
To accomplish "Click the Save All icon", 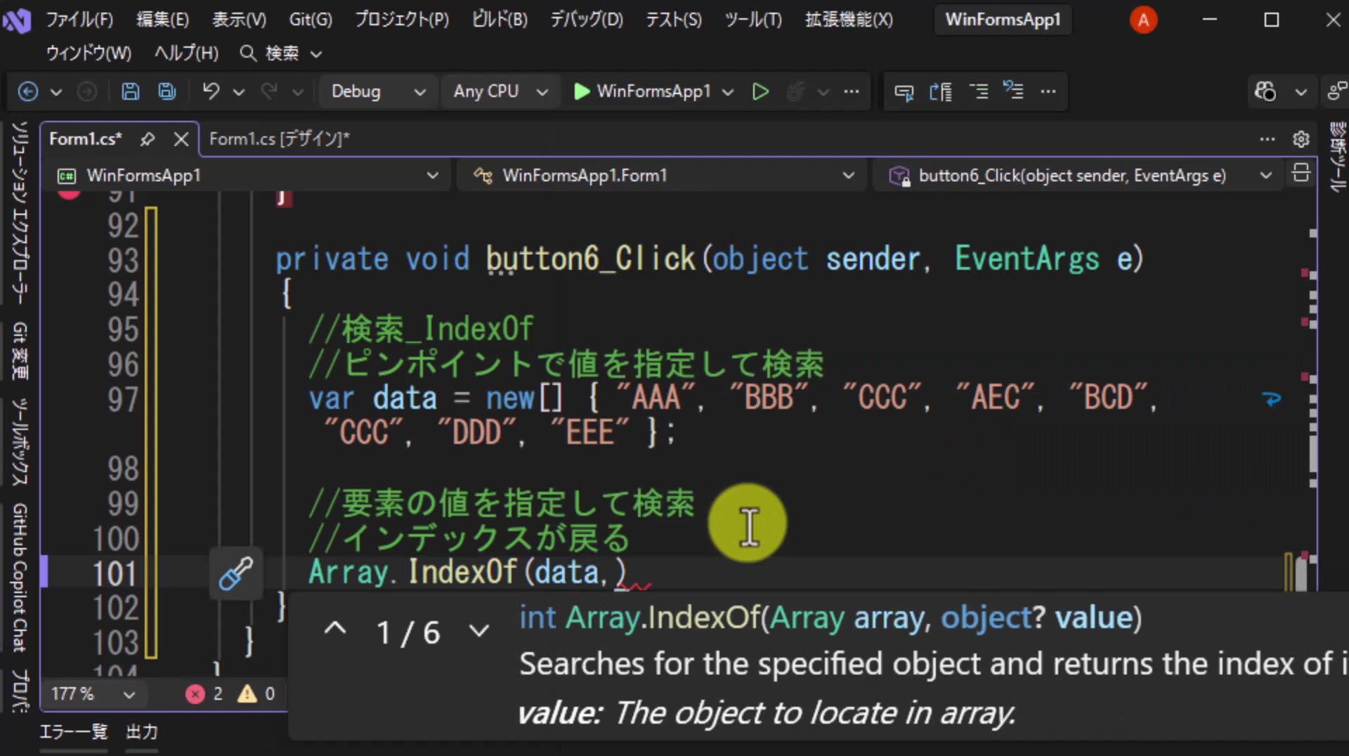I will 167,91.
